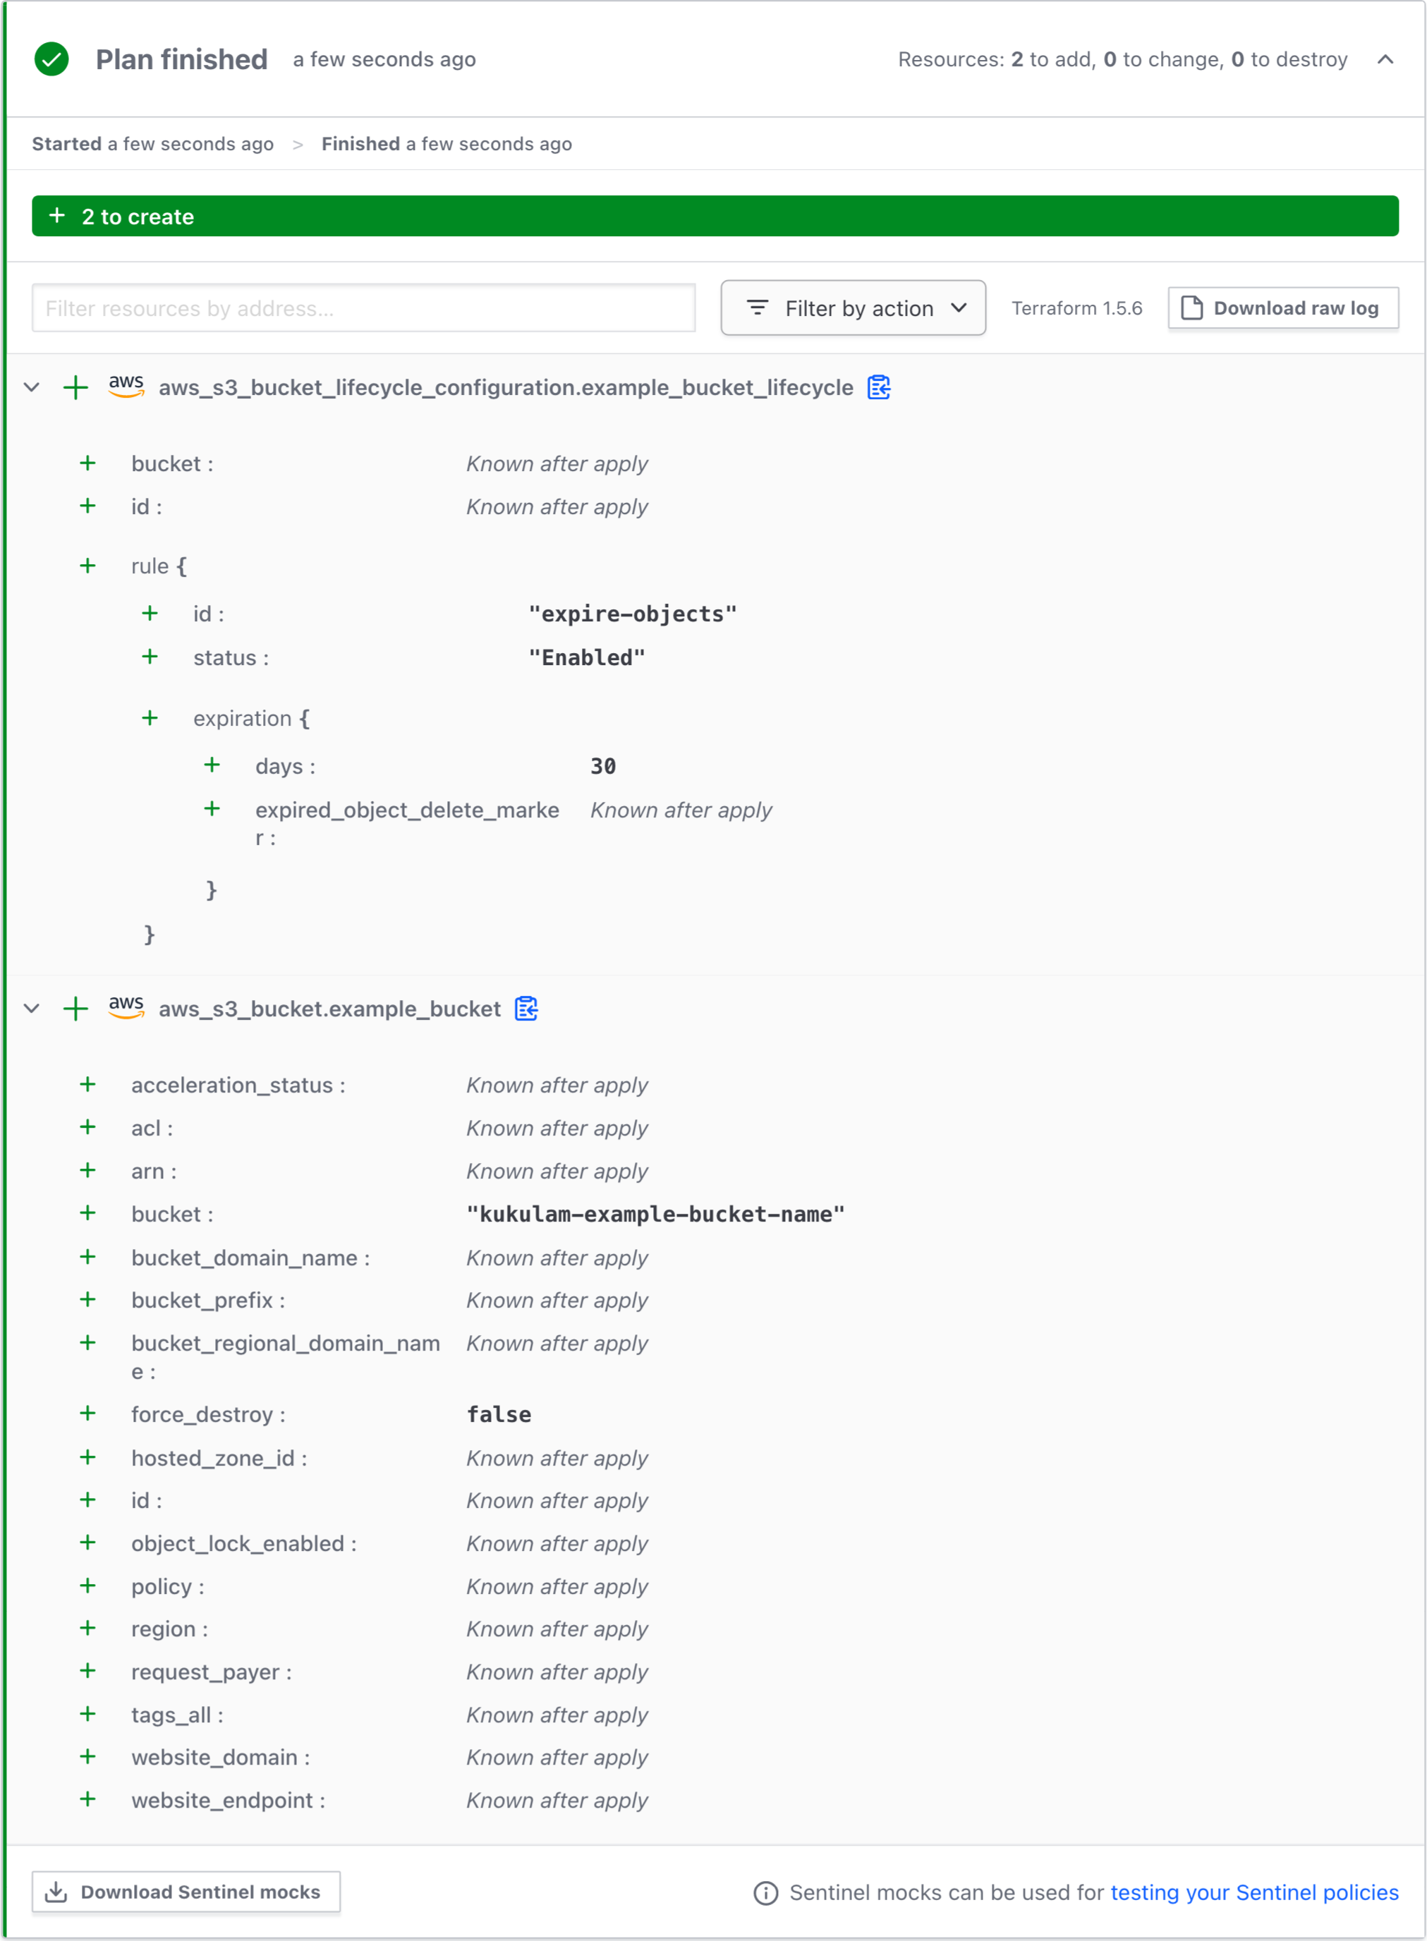Screen dimensions: 1427x1941
Task: Click the 2 to create green bar
Action: [715, 217]
